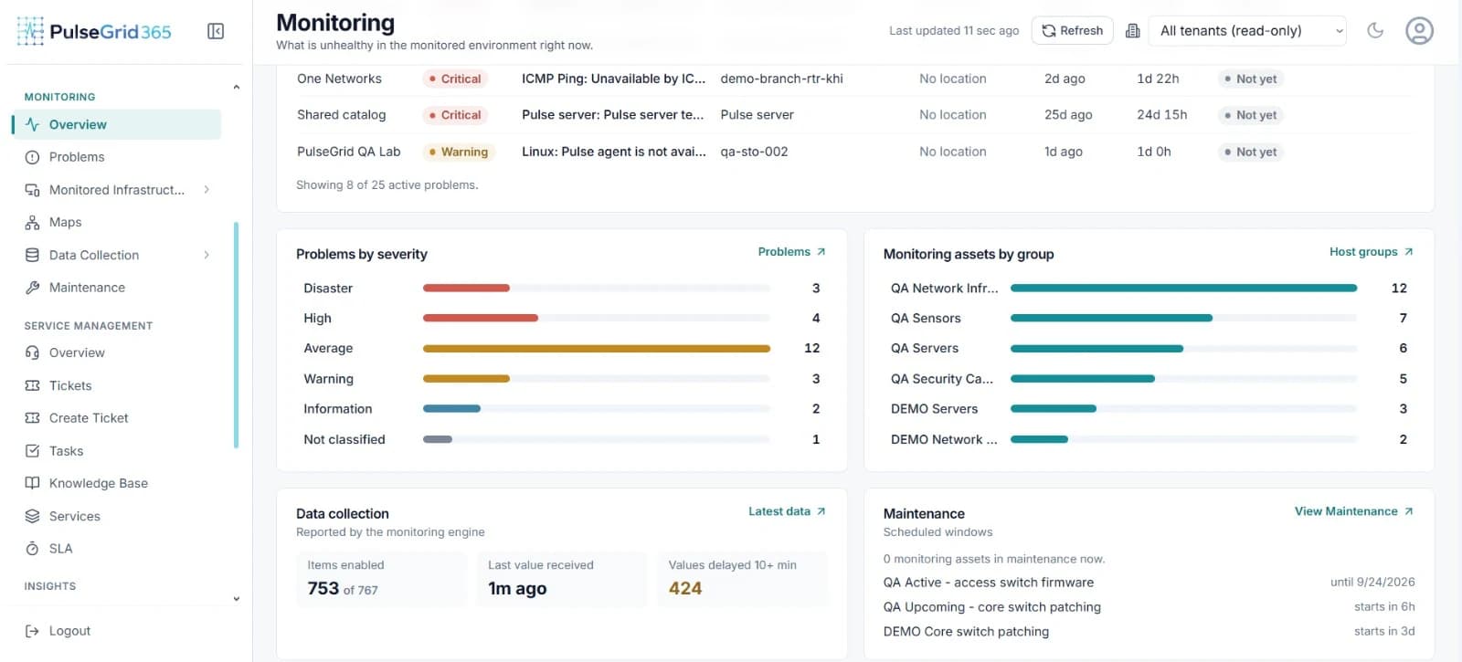Viewport: 1462px width, 662px height.
Task: Expand the Data Collection submenu arrow
Action: (x=207, y=255)
